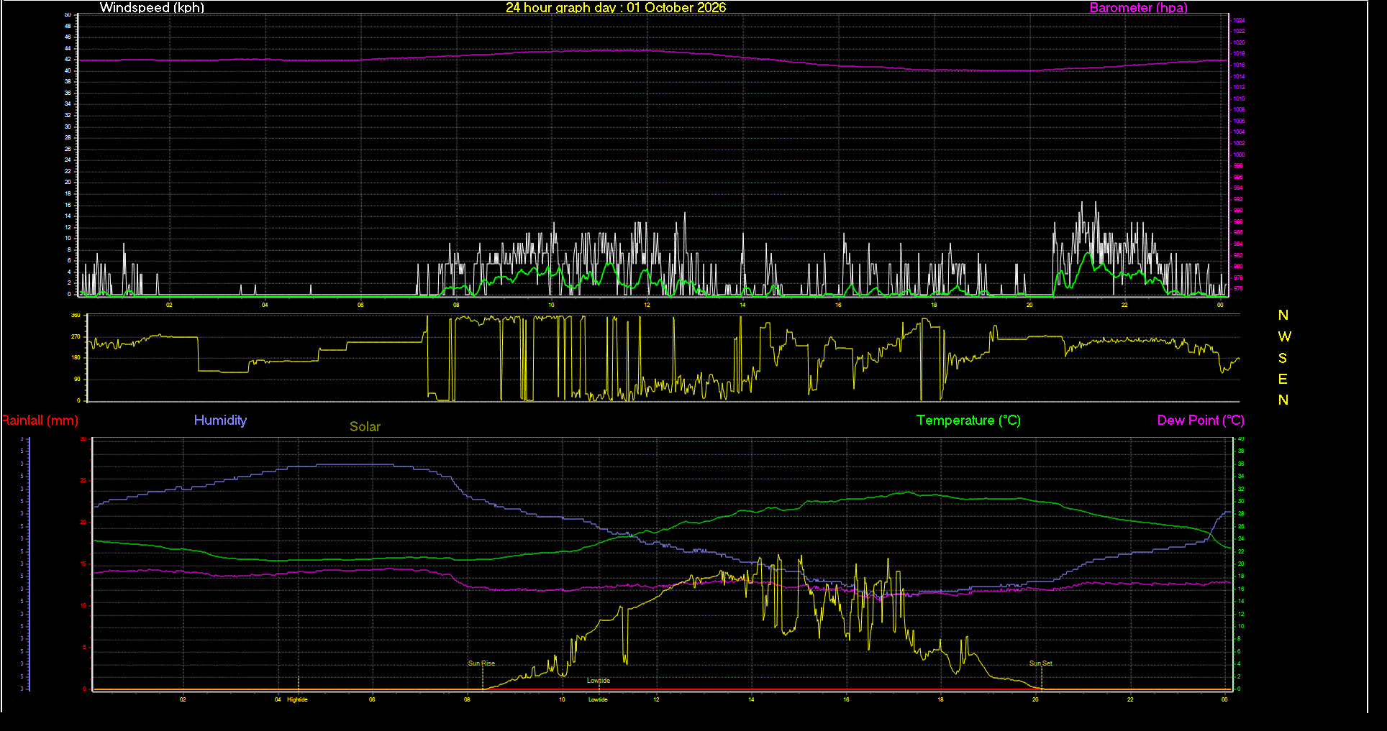Click the 180 value on wind direction axis
Viewport: 1387px width, 731px height.
(76, 358)
